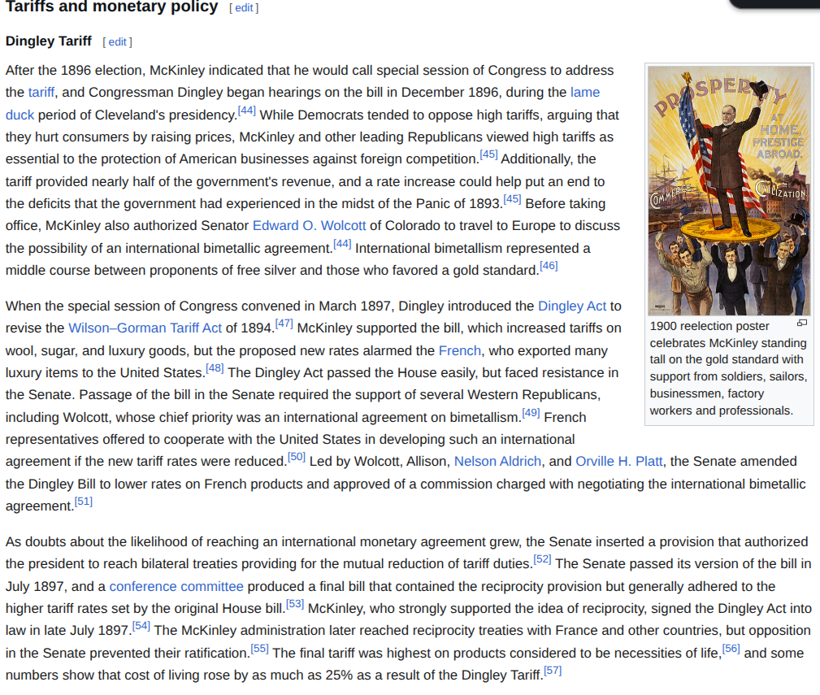
Task: Open footnote 51 after agreement
Action: coord(83,502)
